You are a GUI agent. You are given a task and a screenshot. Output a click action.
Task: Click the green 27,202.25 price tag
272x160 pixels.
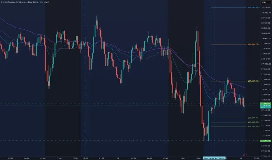(x=266, y=141)
